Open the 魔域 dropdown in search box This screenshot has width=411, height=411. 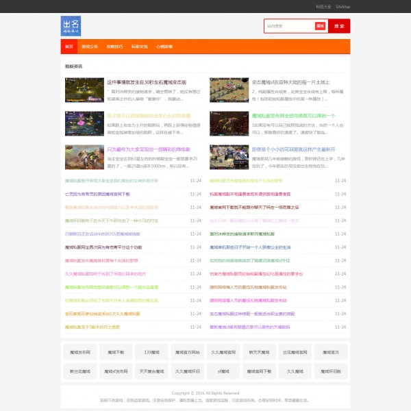click(320, 26)
